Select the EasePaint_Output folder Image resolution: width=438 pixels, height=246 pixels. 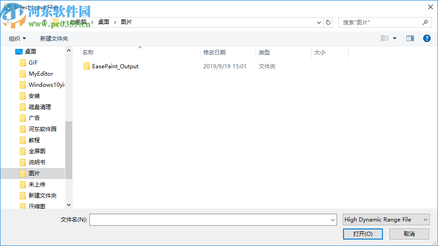tap(115, 66)
